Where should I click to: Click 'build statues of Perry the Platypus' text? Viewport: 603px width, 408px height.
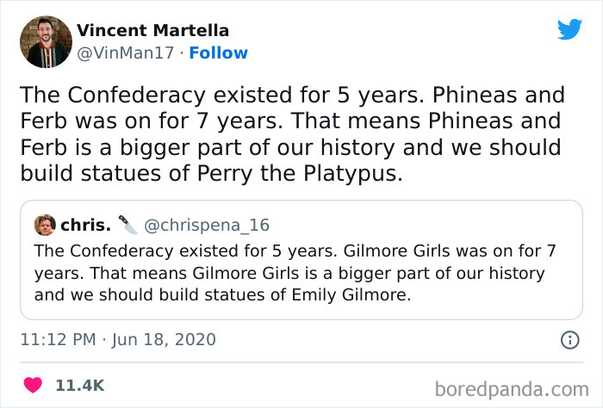point(211,173)
